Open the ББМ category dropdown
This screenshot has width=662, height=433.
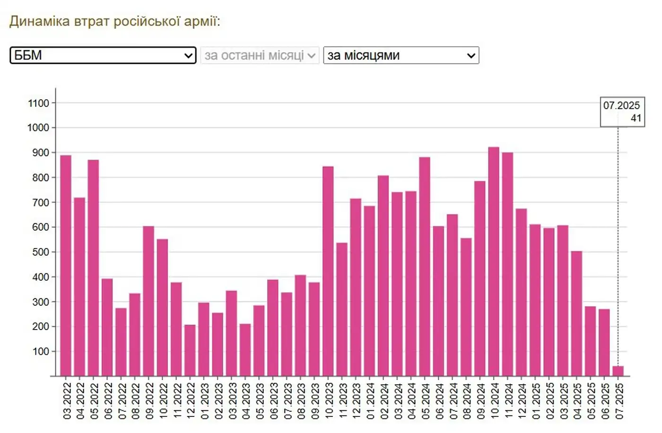[x=103, y=55]
